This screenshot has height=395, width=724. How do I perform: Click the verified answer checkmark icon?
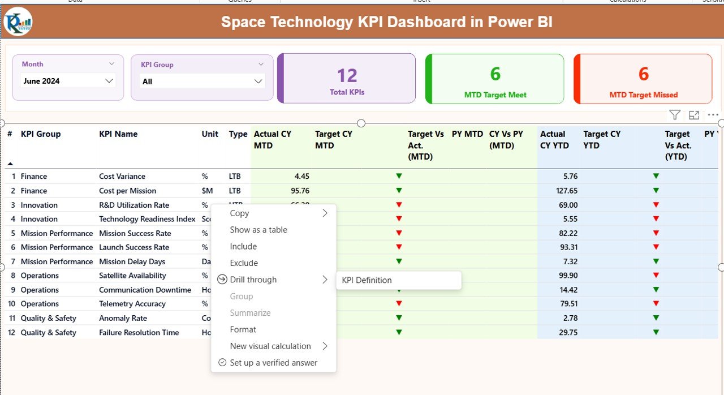click(x=222, y=363)
